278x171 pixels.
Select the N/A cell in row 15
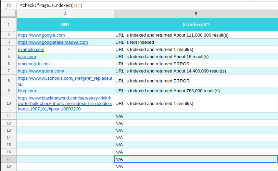[x=196, y=145]
